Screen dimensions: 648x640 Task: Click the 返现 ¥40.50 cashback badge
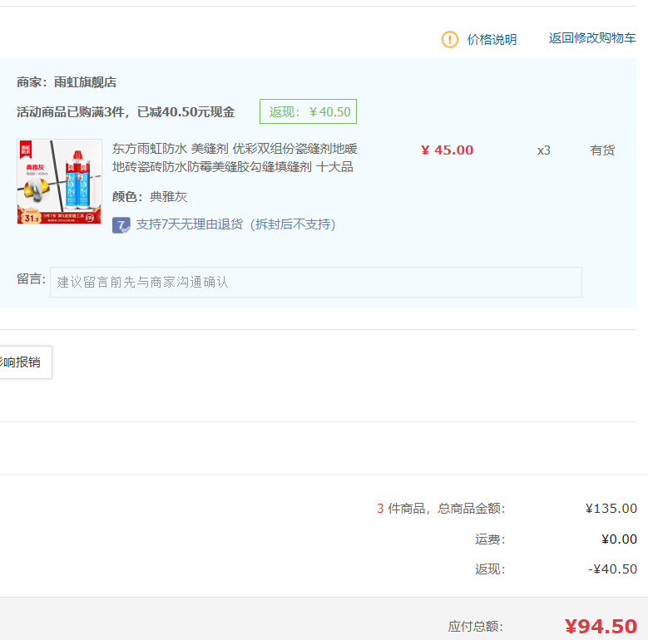pos(308,111)
